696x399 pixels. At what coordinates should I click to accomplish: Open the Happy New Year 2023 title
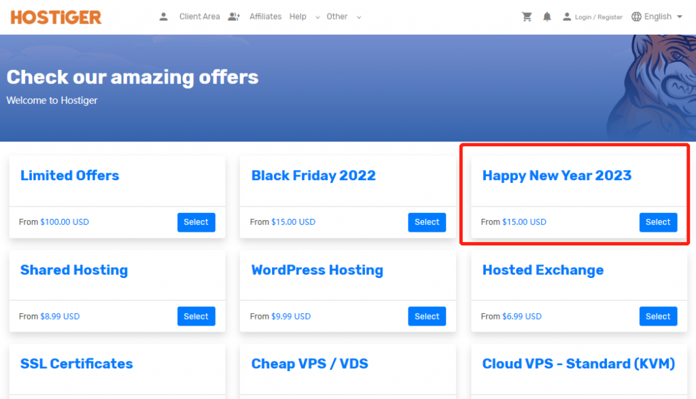tap(557, 176)
